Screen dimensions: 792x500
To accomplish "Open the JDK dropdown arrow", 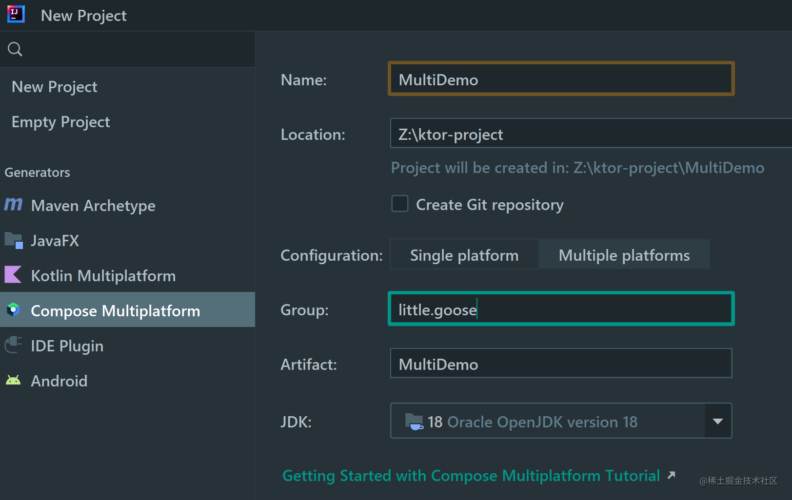I will (717, 421).
